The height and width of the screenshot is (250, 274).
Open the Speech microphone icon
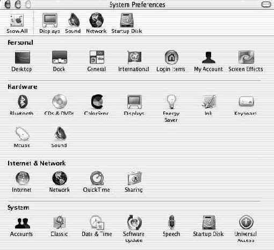(x=171, y=223)
